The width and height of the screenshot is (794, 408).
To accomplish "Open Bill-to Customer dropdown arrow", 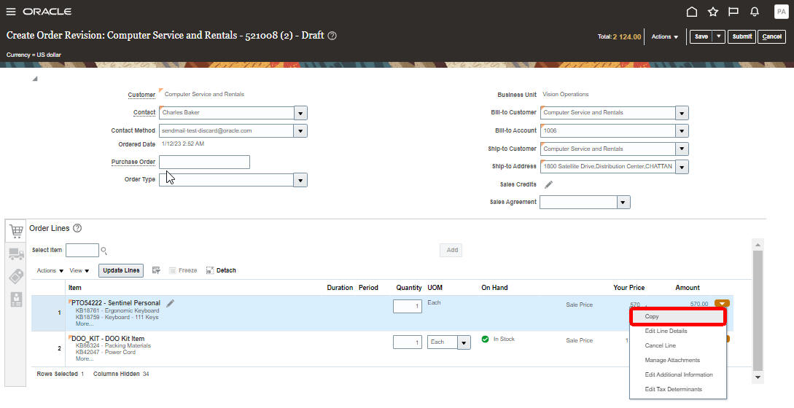I will pyautogui.click(x=682, y=113).
